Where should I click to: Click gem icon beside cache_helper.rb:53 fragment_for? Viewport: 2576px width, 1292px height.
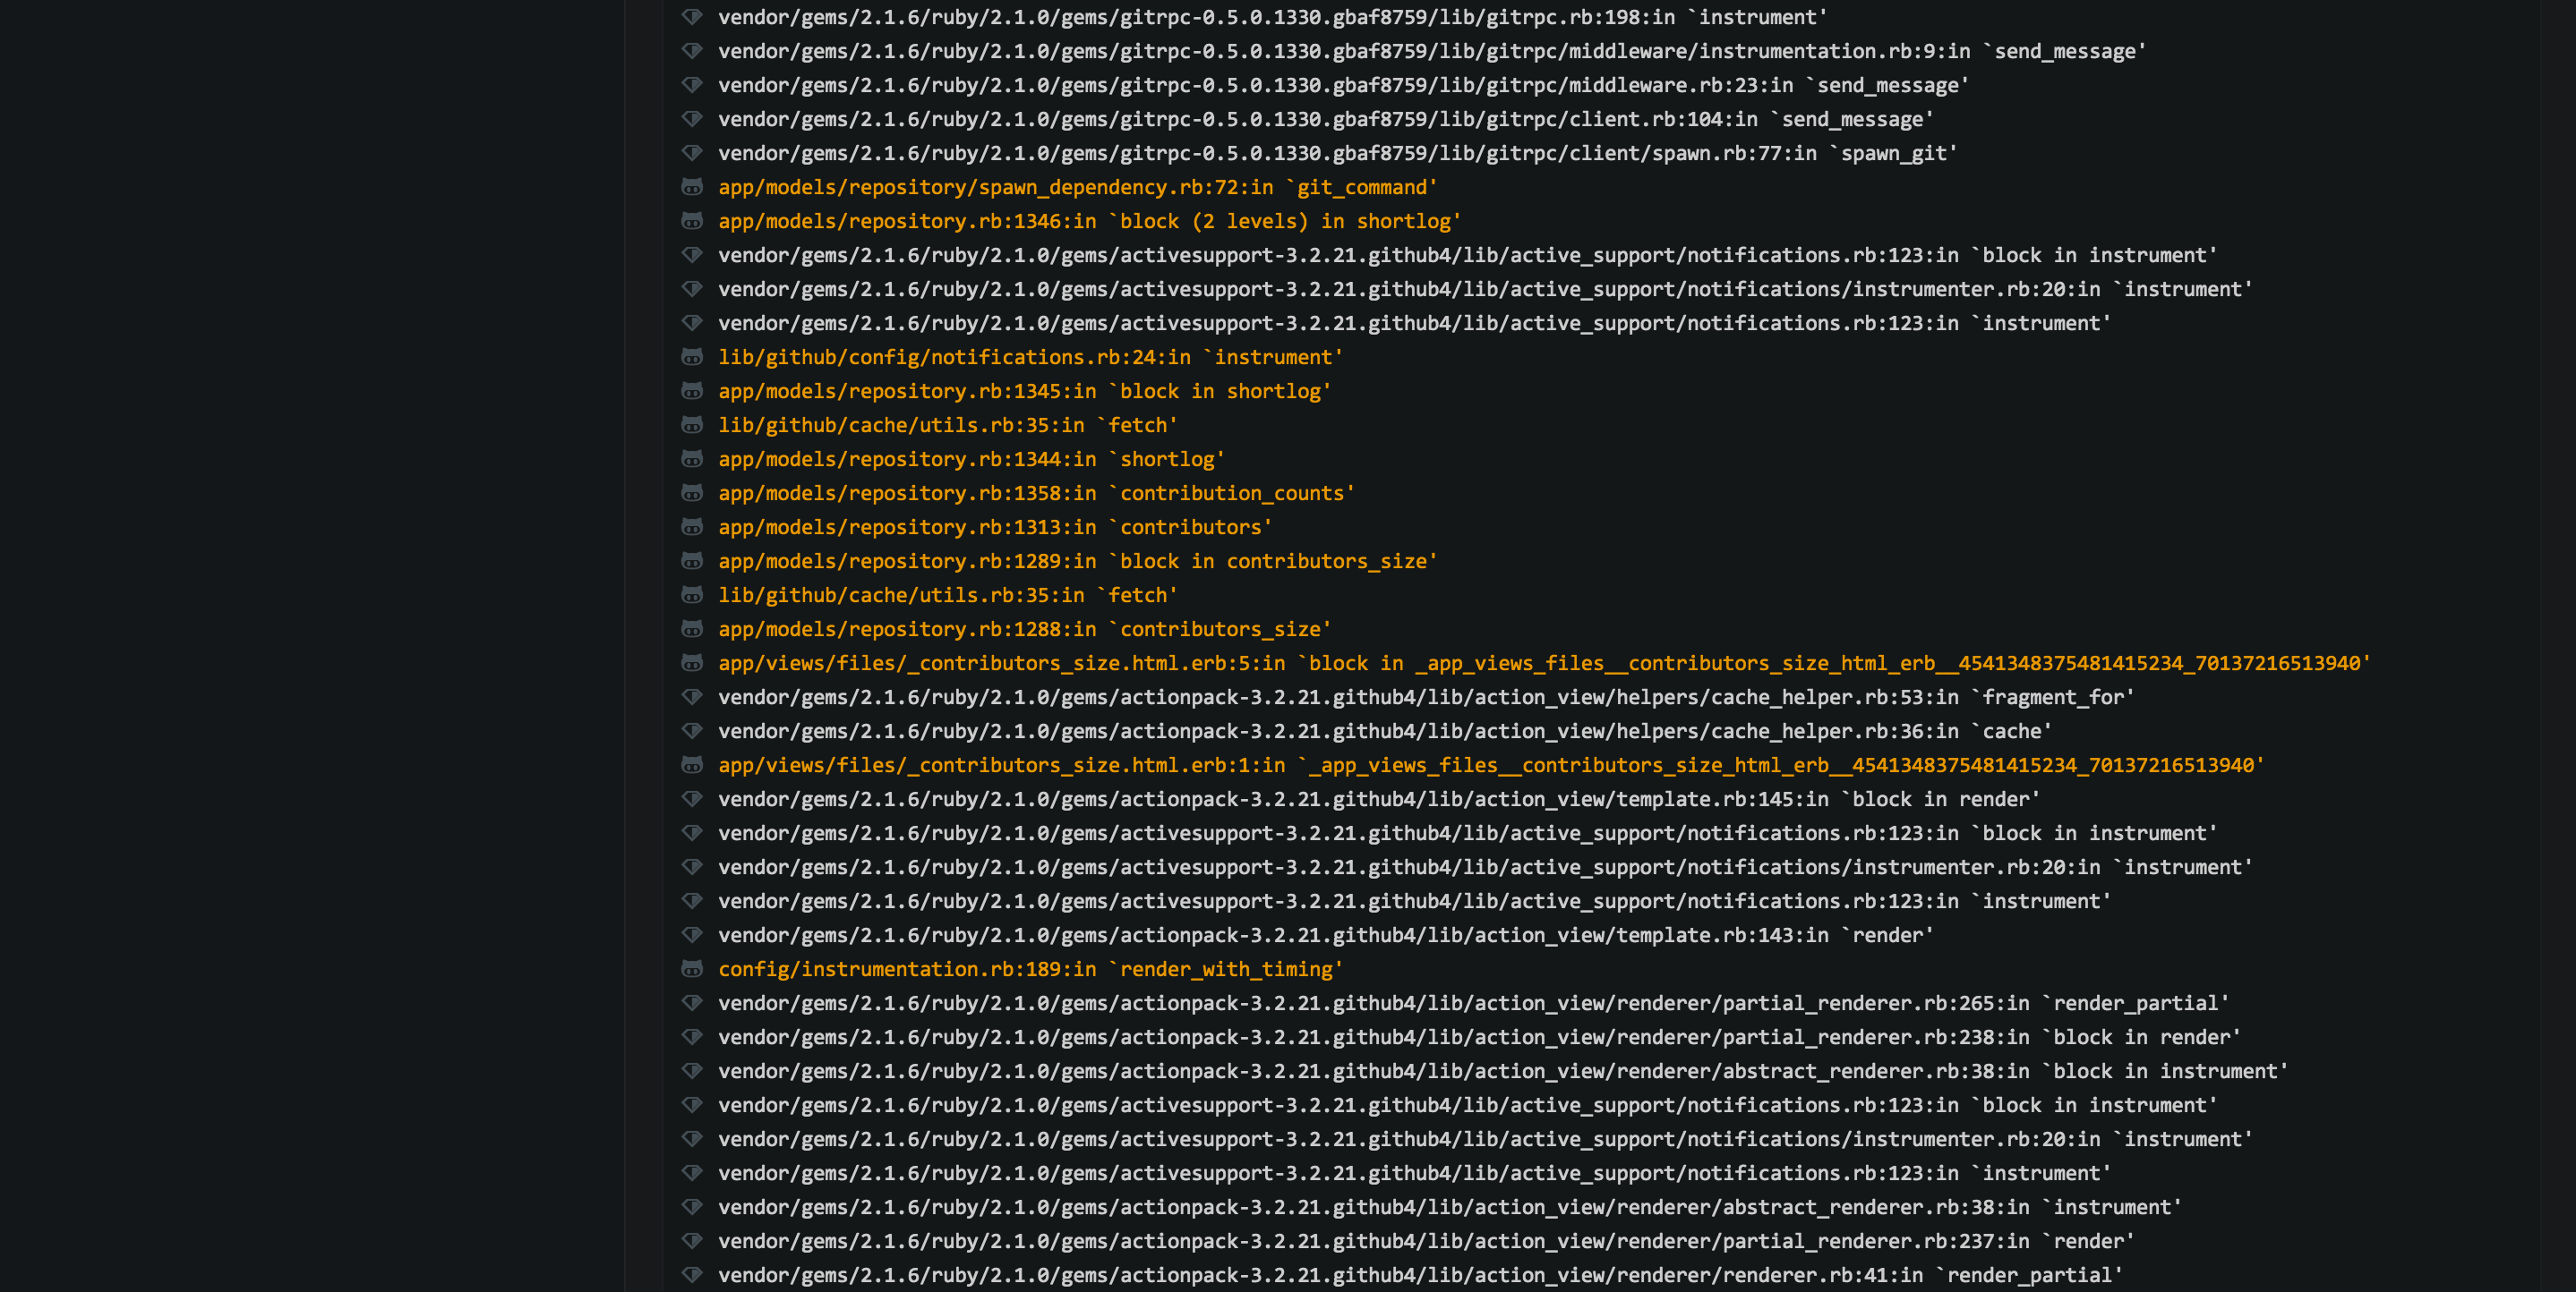[x=691, y=696]
